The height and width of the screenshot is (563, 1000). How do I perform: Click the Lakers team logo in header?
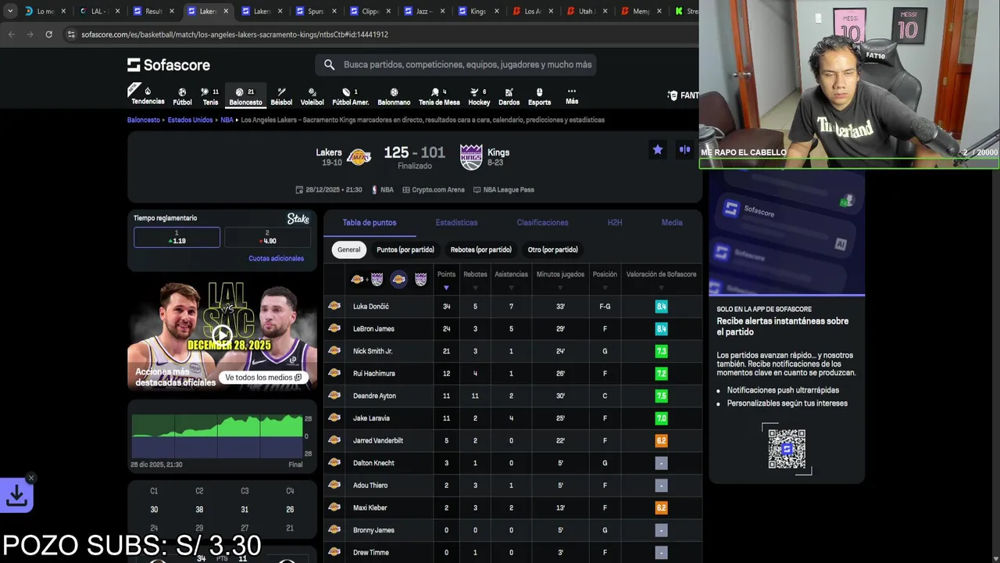coord(359,156)
